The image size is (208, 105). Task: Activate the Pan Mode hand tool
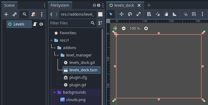pyautogui.click(x=166, y=14)
